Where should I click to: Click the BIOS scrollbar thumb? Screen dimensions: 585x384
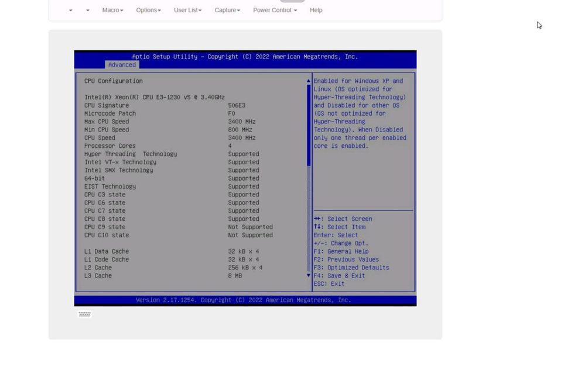pyautogui.click(x=309, y=125)
